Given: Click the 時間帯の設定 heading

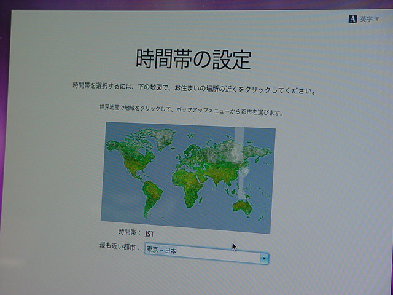Looking at the screenshot, I should click(x=193, y=60).
